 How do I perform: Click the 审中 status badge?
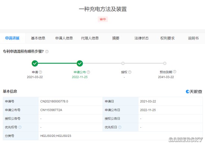[x=103, y=19]
